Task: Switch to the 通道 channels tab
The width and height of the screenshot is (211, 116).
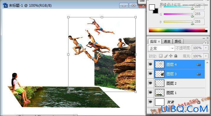Action: pos(167,41)
